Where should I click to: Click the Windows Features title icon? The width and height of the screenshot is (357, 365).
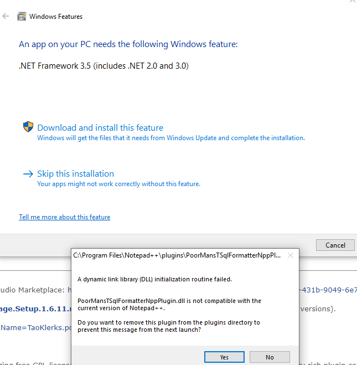coord(22,16)
